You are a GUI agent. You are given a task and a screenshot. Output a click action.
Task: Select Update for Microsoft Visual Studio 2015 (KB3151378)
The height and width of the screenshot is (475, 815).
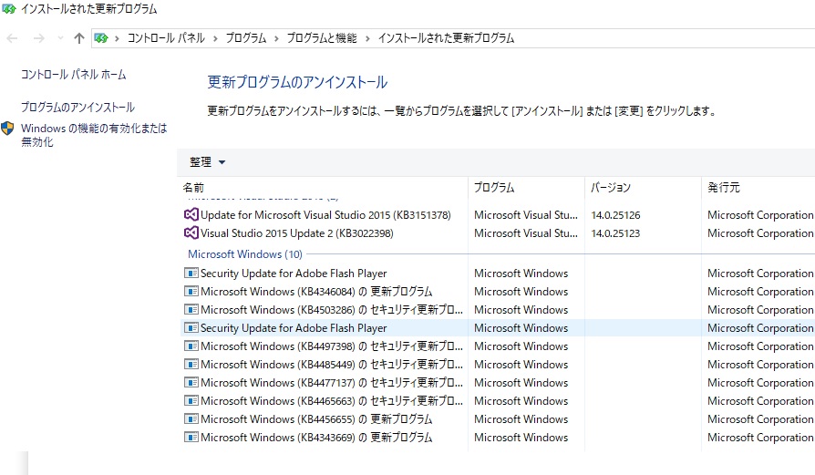pos(325,214)
